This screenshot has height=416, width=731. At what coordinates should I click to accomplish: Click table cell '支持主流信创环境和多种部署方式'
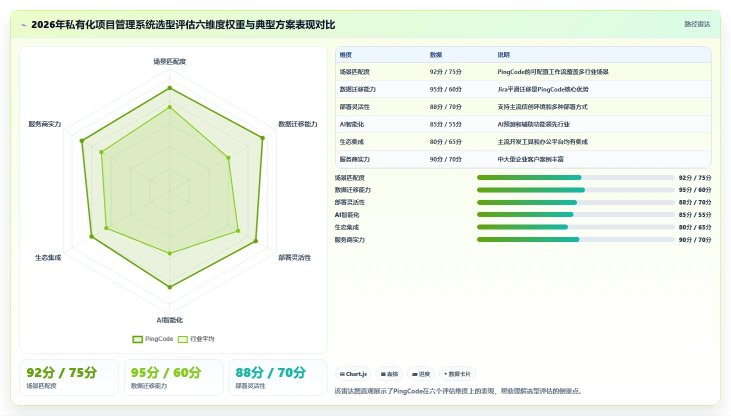pyautogui.click(x=542, y=107)
